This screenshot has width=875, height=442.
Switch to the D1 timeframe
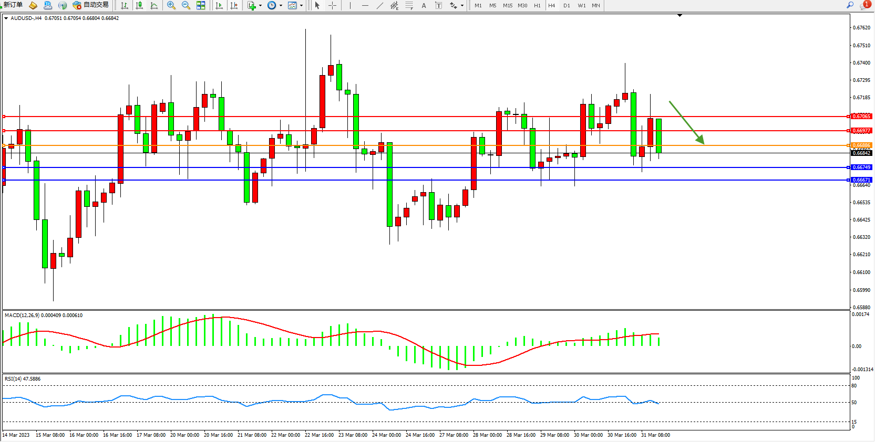[x=567, y=5]
